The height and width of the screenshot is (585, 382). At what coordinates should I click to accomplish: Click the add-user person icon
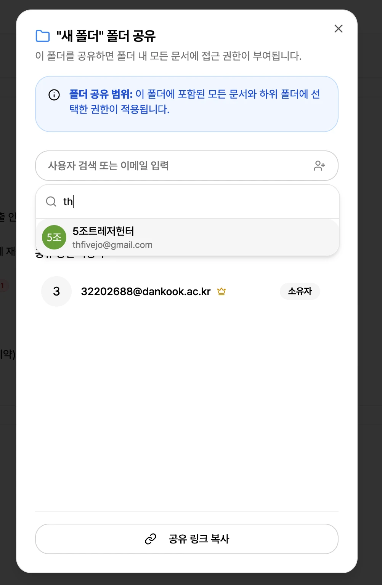click(x=319, y=166)
